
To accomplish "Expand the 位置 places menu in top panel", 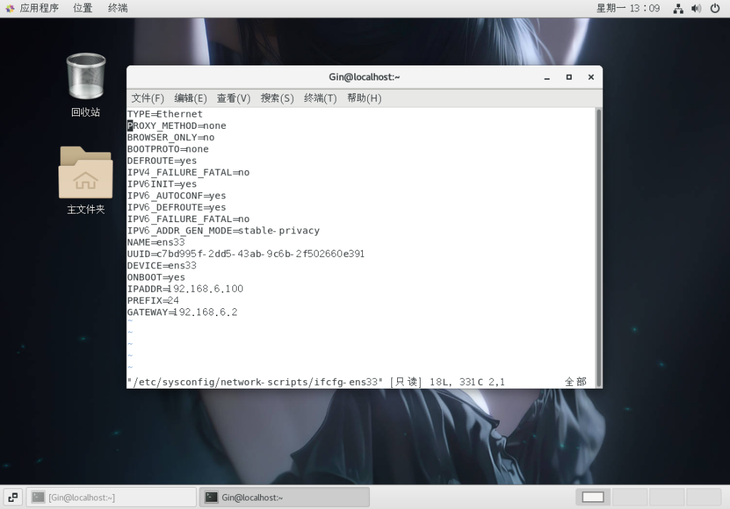I will point(83,9).
